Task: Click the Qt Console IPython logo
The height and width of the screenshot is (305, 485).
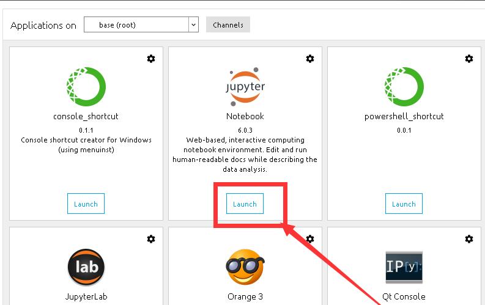Action: (404, 267)
